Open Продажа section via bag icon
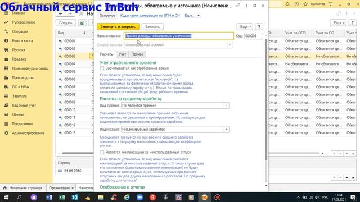The width and height of the screenshot is (360, 202). [6, 59]
